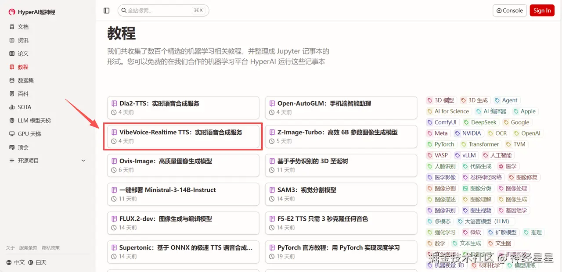Select the VASP tag
562x272 pixels.
click(438, 155)
